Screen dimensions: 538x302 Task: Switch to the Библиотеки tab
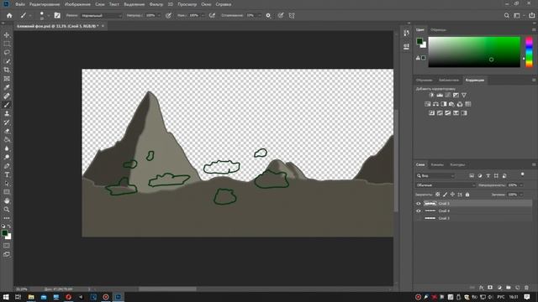click(449, 81)
